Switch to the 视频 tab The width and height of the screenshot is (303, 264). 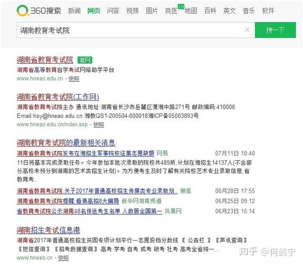coord(132,11)
